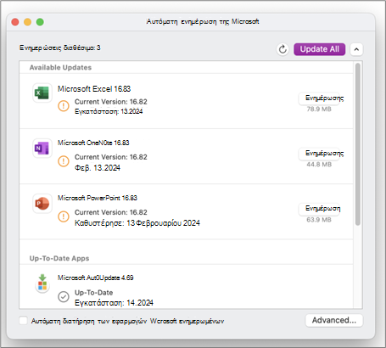This screenshot has width=386, height=348.
Task: Refresh the list of available updates
Action: [x=283, y=49]
